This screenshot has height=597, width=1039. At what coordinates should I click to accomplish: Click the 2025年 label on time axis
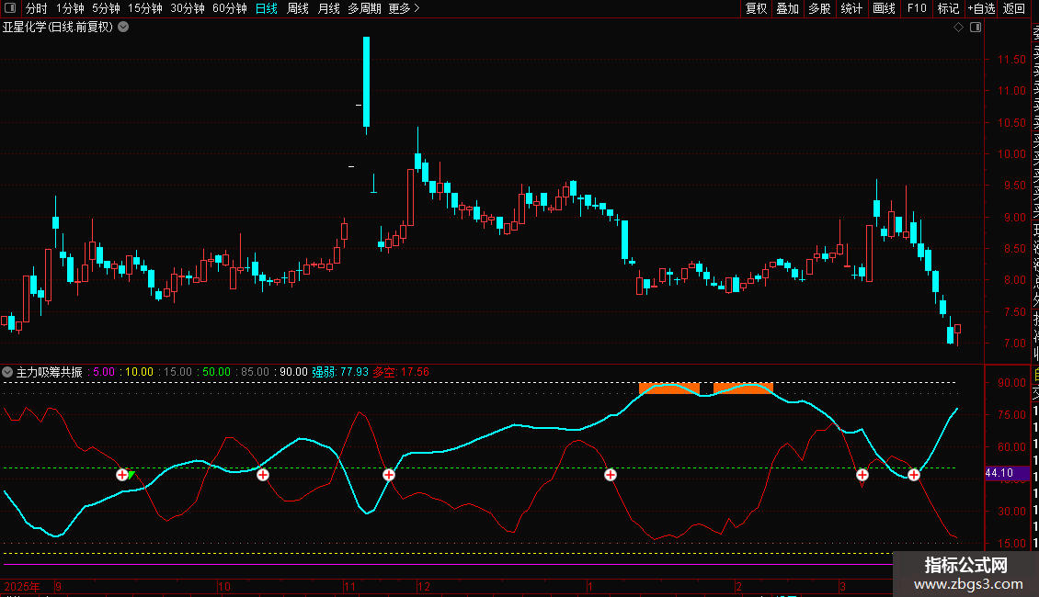pos(22,586)
